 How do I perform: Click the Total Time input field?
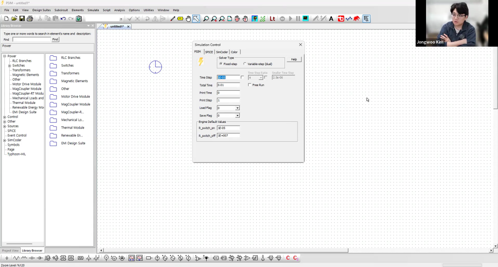[x=229, y=85]
